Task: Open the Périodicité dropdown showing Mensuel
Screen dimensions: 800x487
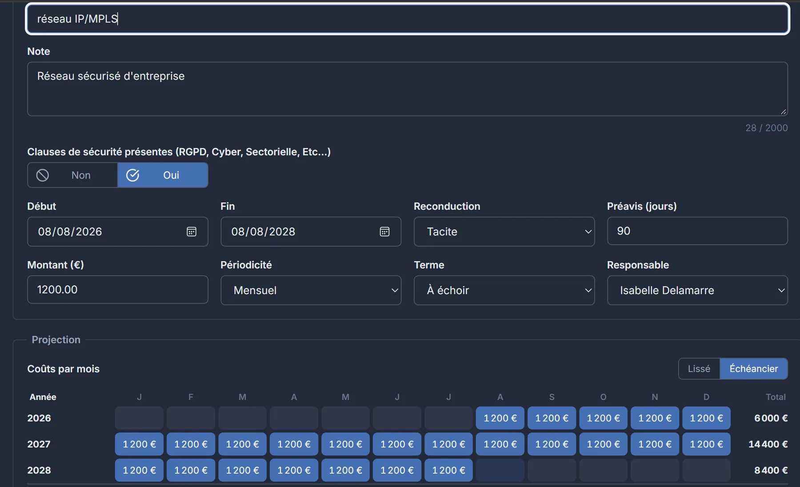Action: coord(311,290)
